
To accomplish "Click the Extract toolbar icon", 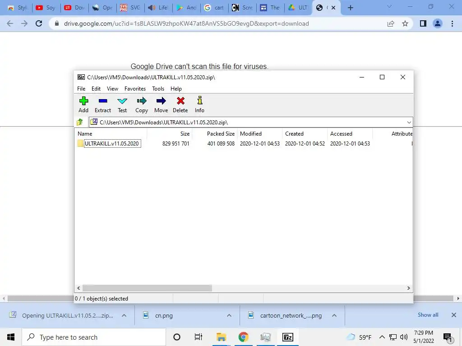I will (x=103, y=101).
